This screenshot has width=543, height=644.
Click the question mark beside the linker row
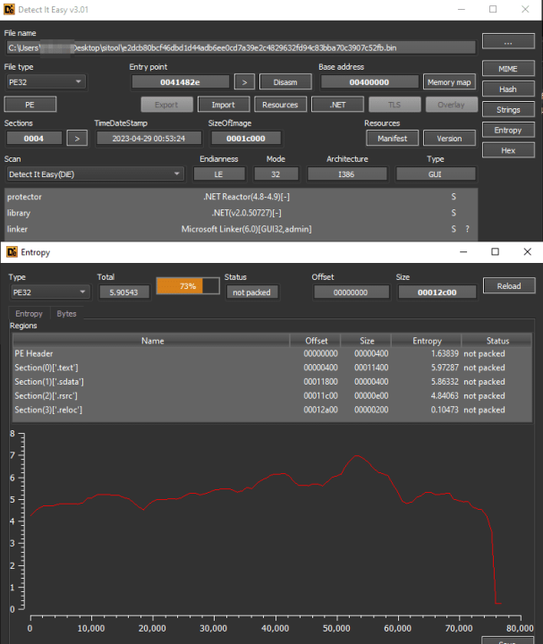(x=467, y=229)
